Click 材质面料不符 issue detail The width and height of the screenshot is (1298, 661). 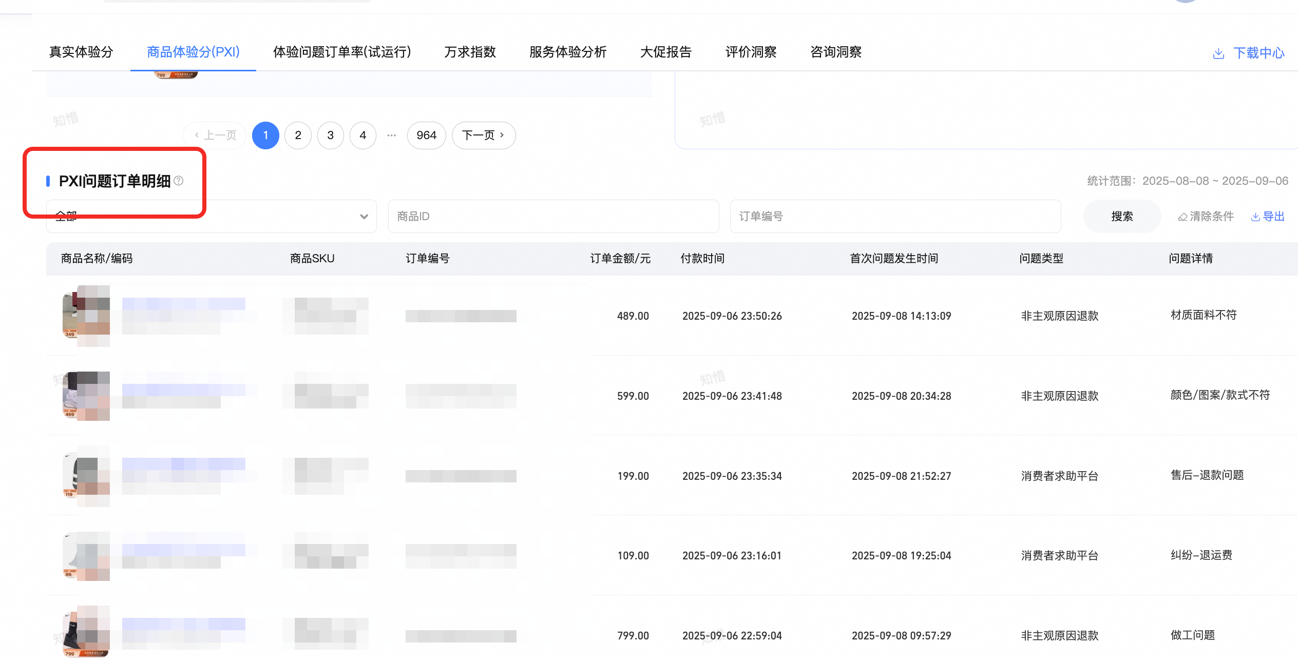coord(1204,315)
